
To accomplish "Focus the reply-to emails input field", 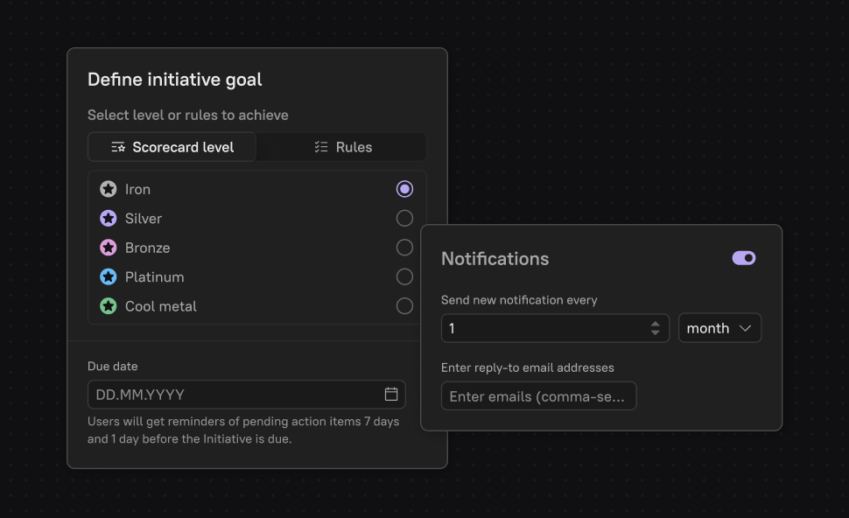I will [538, 396].
